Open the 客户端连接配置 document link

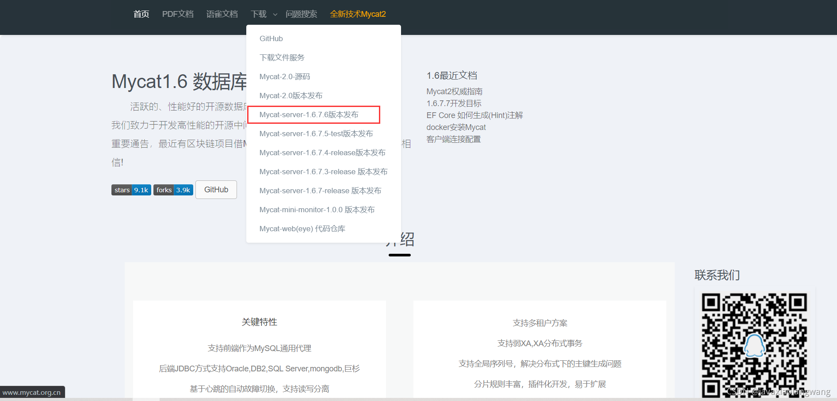453,139
